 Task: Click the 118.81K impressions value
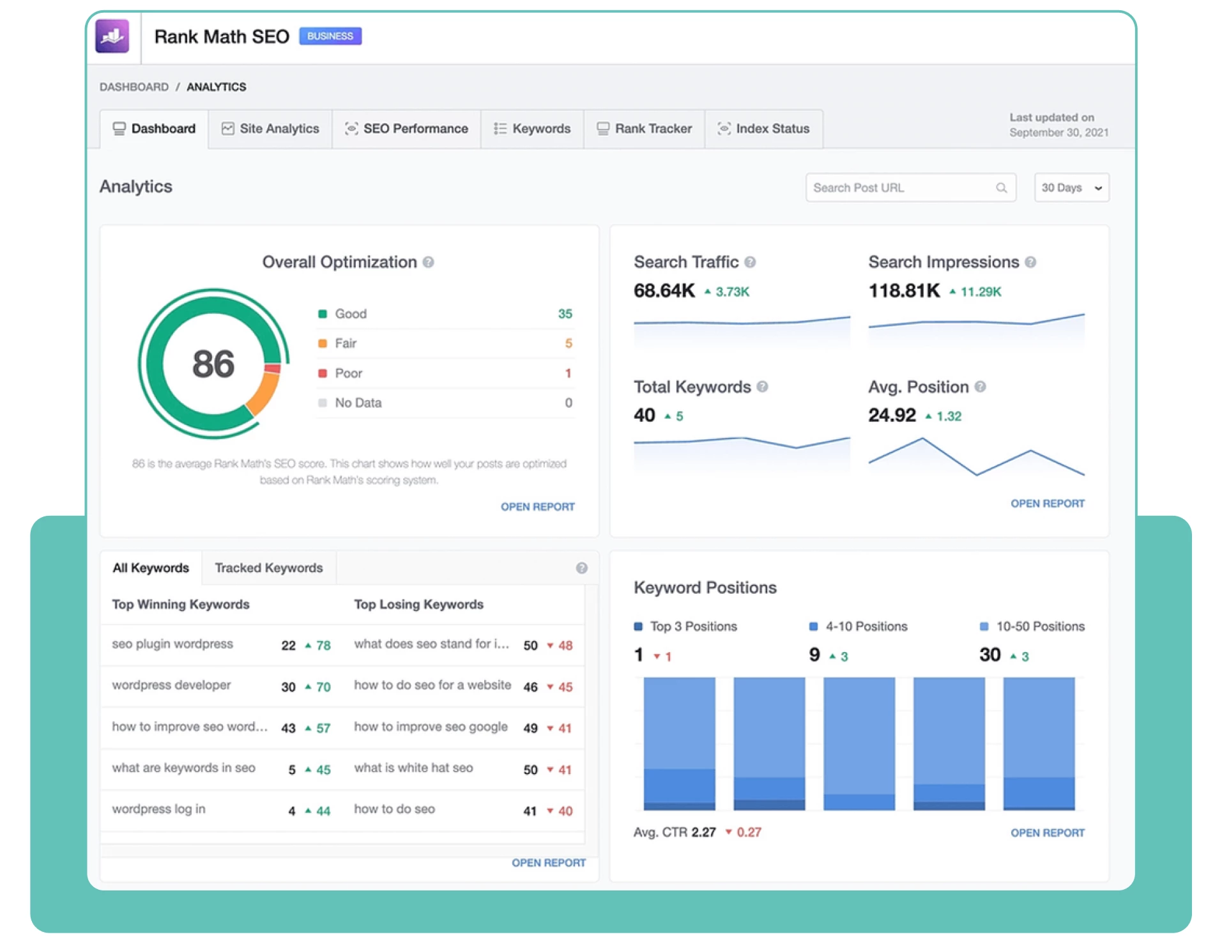tap(903, 291)
